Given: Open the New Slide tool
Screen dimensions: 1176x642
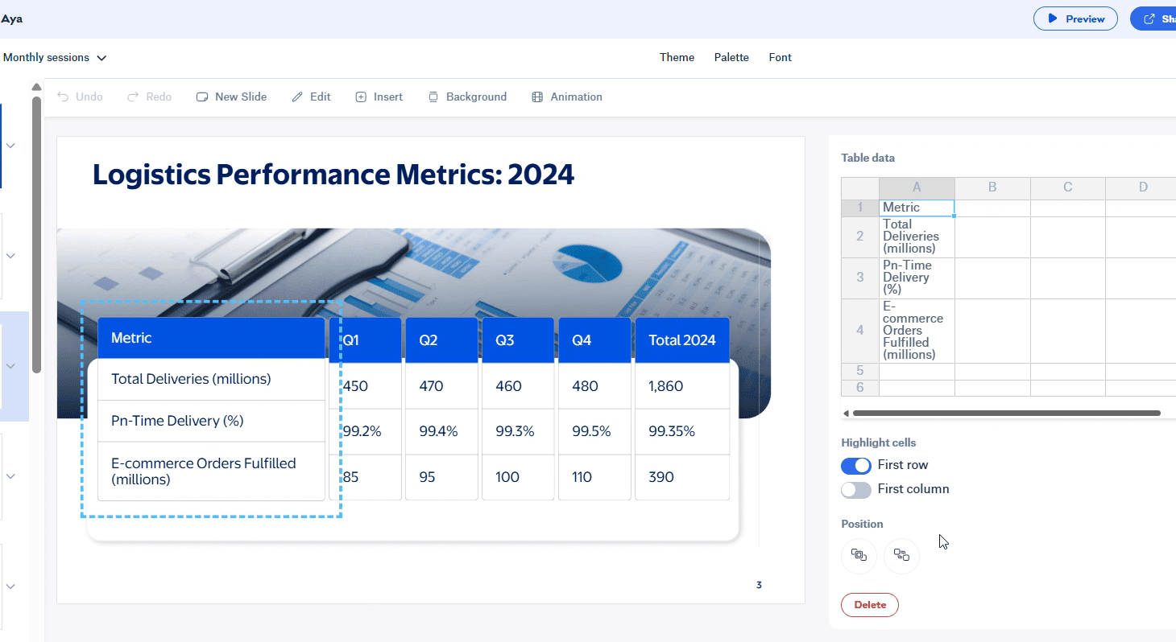Looking at the screenshot, I should [231, 97].
